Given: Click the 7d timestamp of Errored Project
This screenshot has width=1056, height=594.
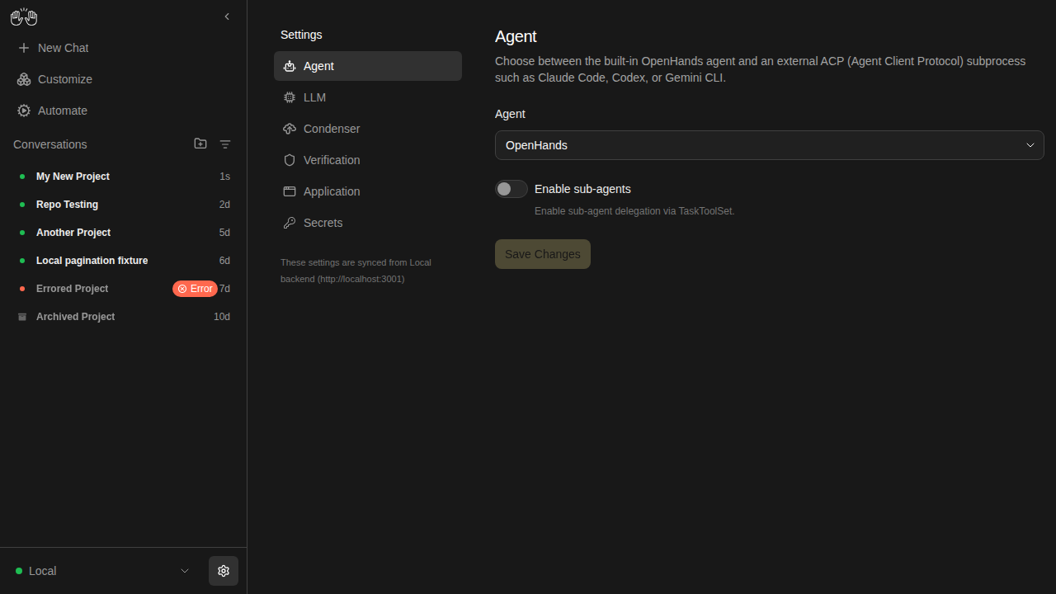Looking at the screenshot, I should click(x=224, y=289).
